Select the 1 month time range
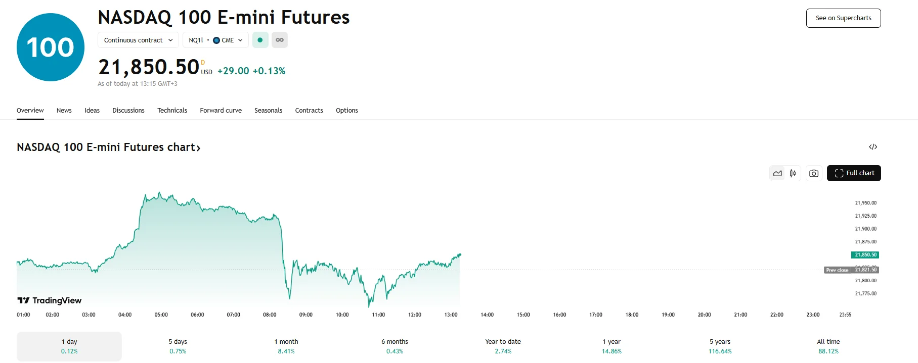 click(x=286, y=346)
